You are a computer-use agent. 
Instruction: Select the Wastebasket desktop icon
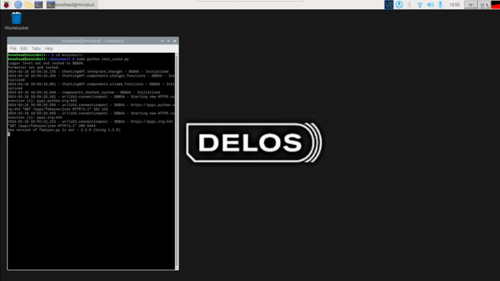pos(16,21)
